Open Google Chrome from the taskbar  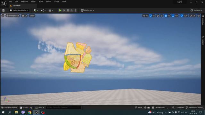pos(30,112)
